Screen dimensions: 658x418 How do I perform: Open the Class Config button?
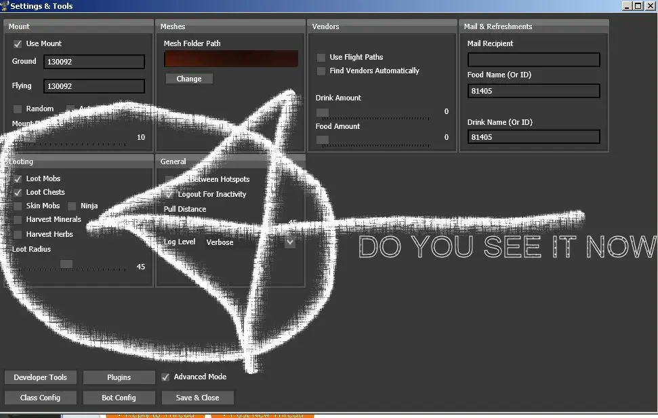click(40, 398)
